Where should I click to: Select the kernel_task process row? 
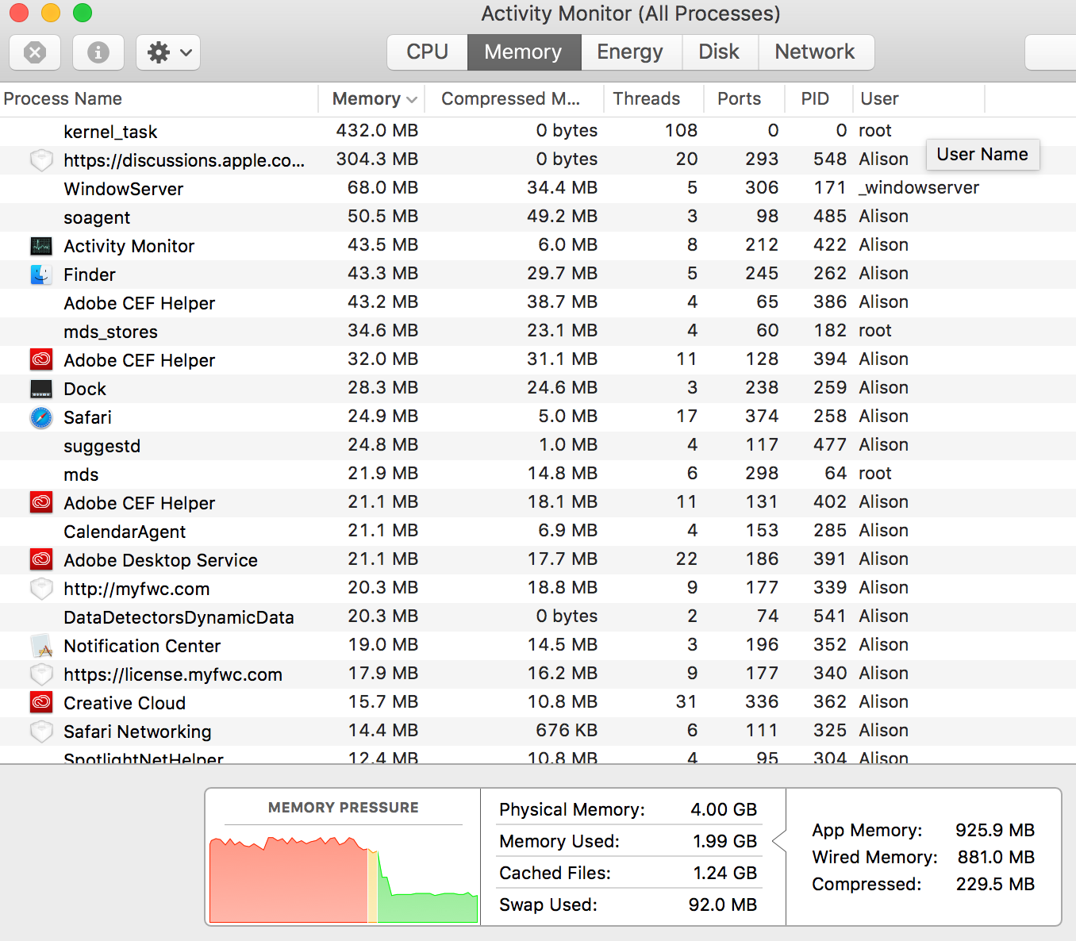(538, 131)
